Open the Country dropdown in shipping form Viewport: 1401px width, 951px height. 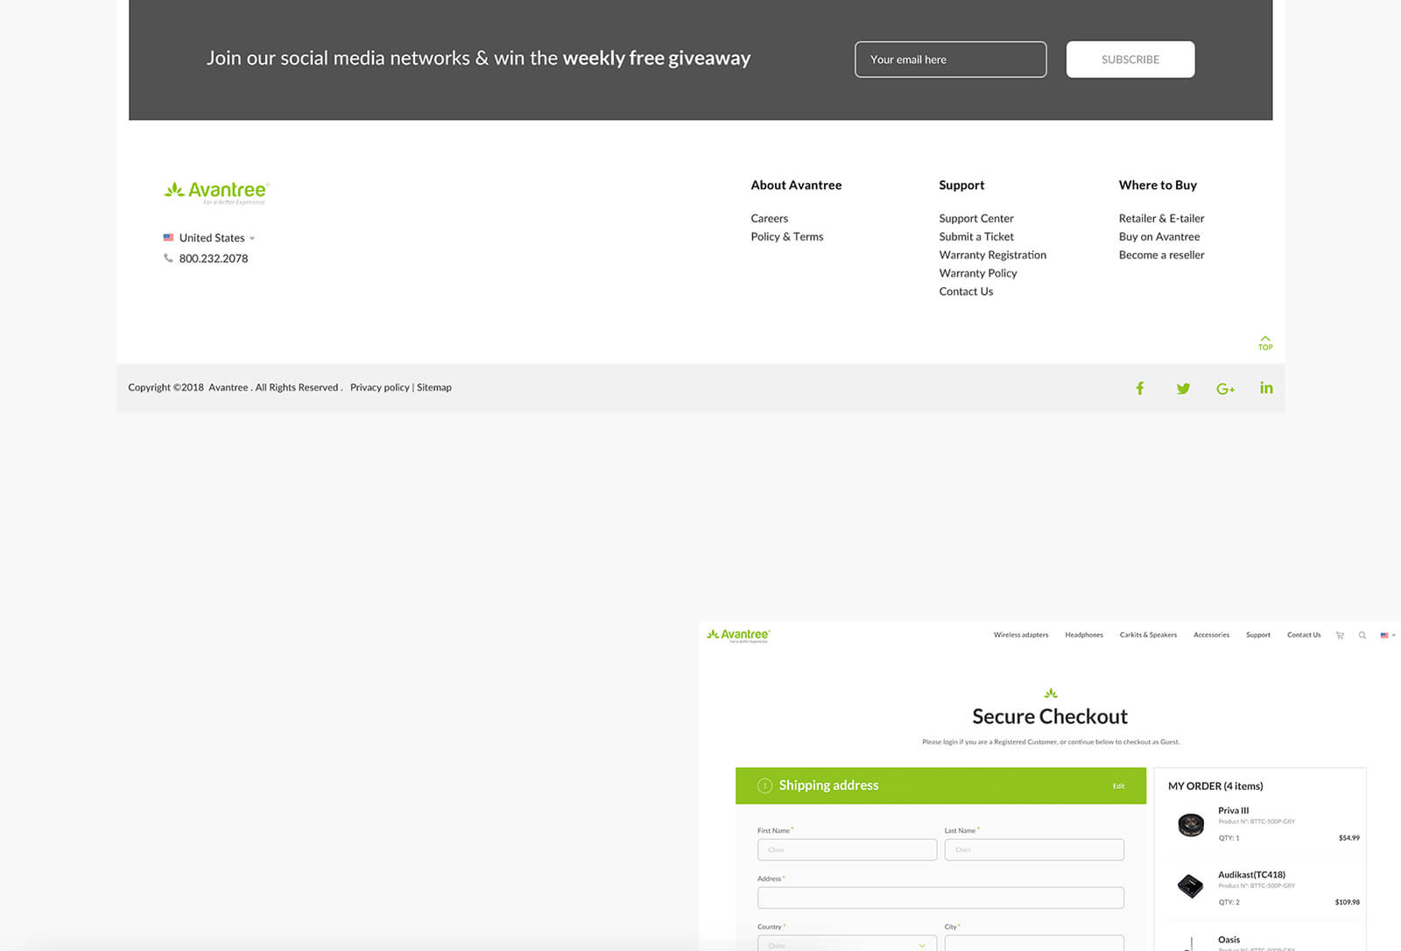click(x=847, y=944)
